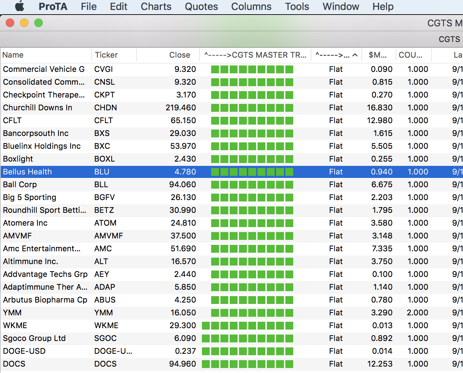The image size is (463, 373).
Task: Click the AMVMF ticker cell
Action: pyautogui.click(x=108, y=236)
